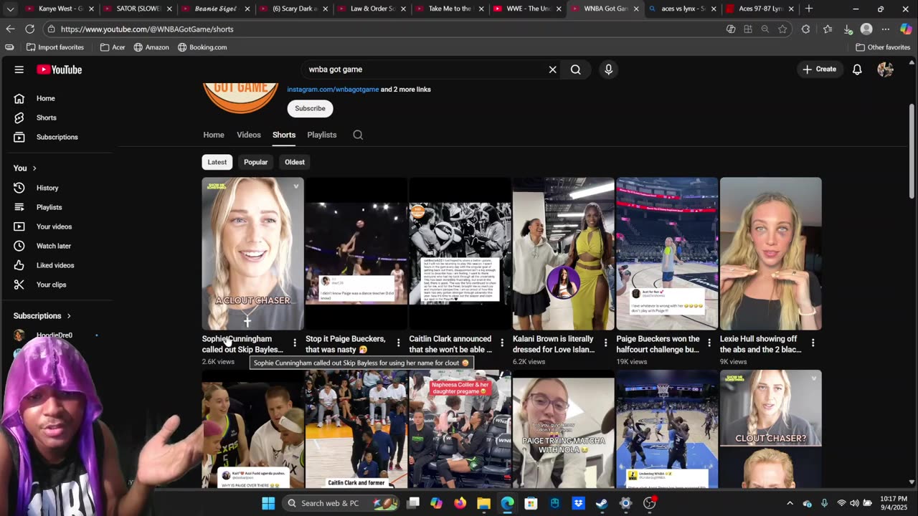The width and height of the screenshot is (918, 516).
Task: Go to the YouTube home logo
Action: pyautogui.click(x=60, y=70)
